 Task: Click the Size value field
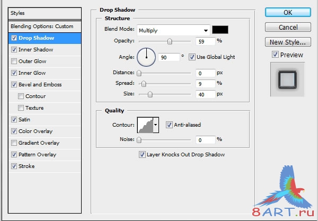click(206, 94)
